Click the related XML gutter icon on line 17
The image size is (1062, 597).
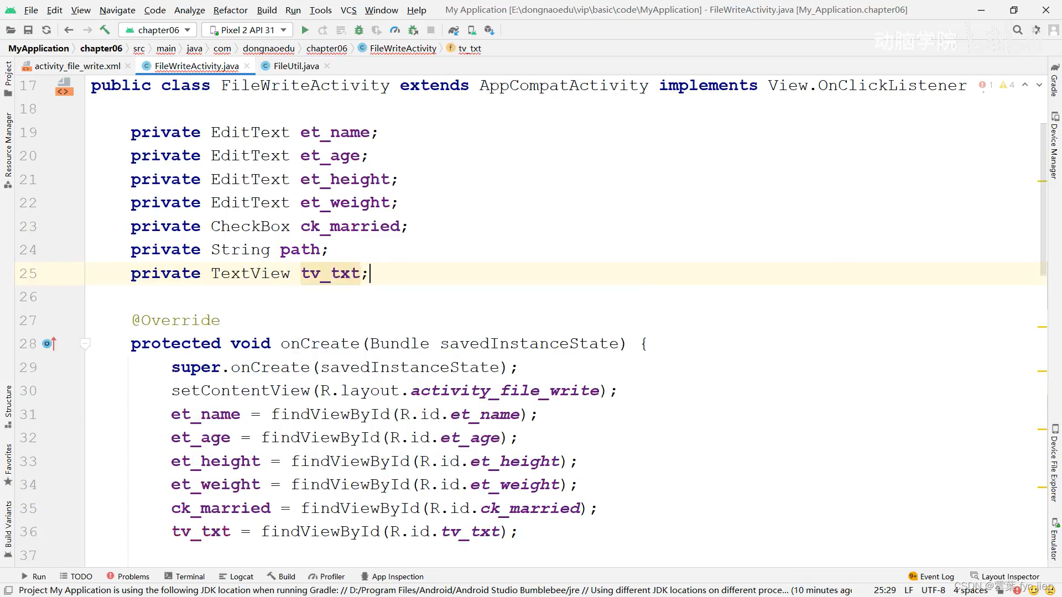(64, 87)
